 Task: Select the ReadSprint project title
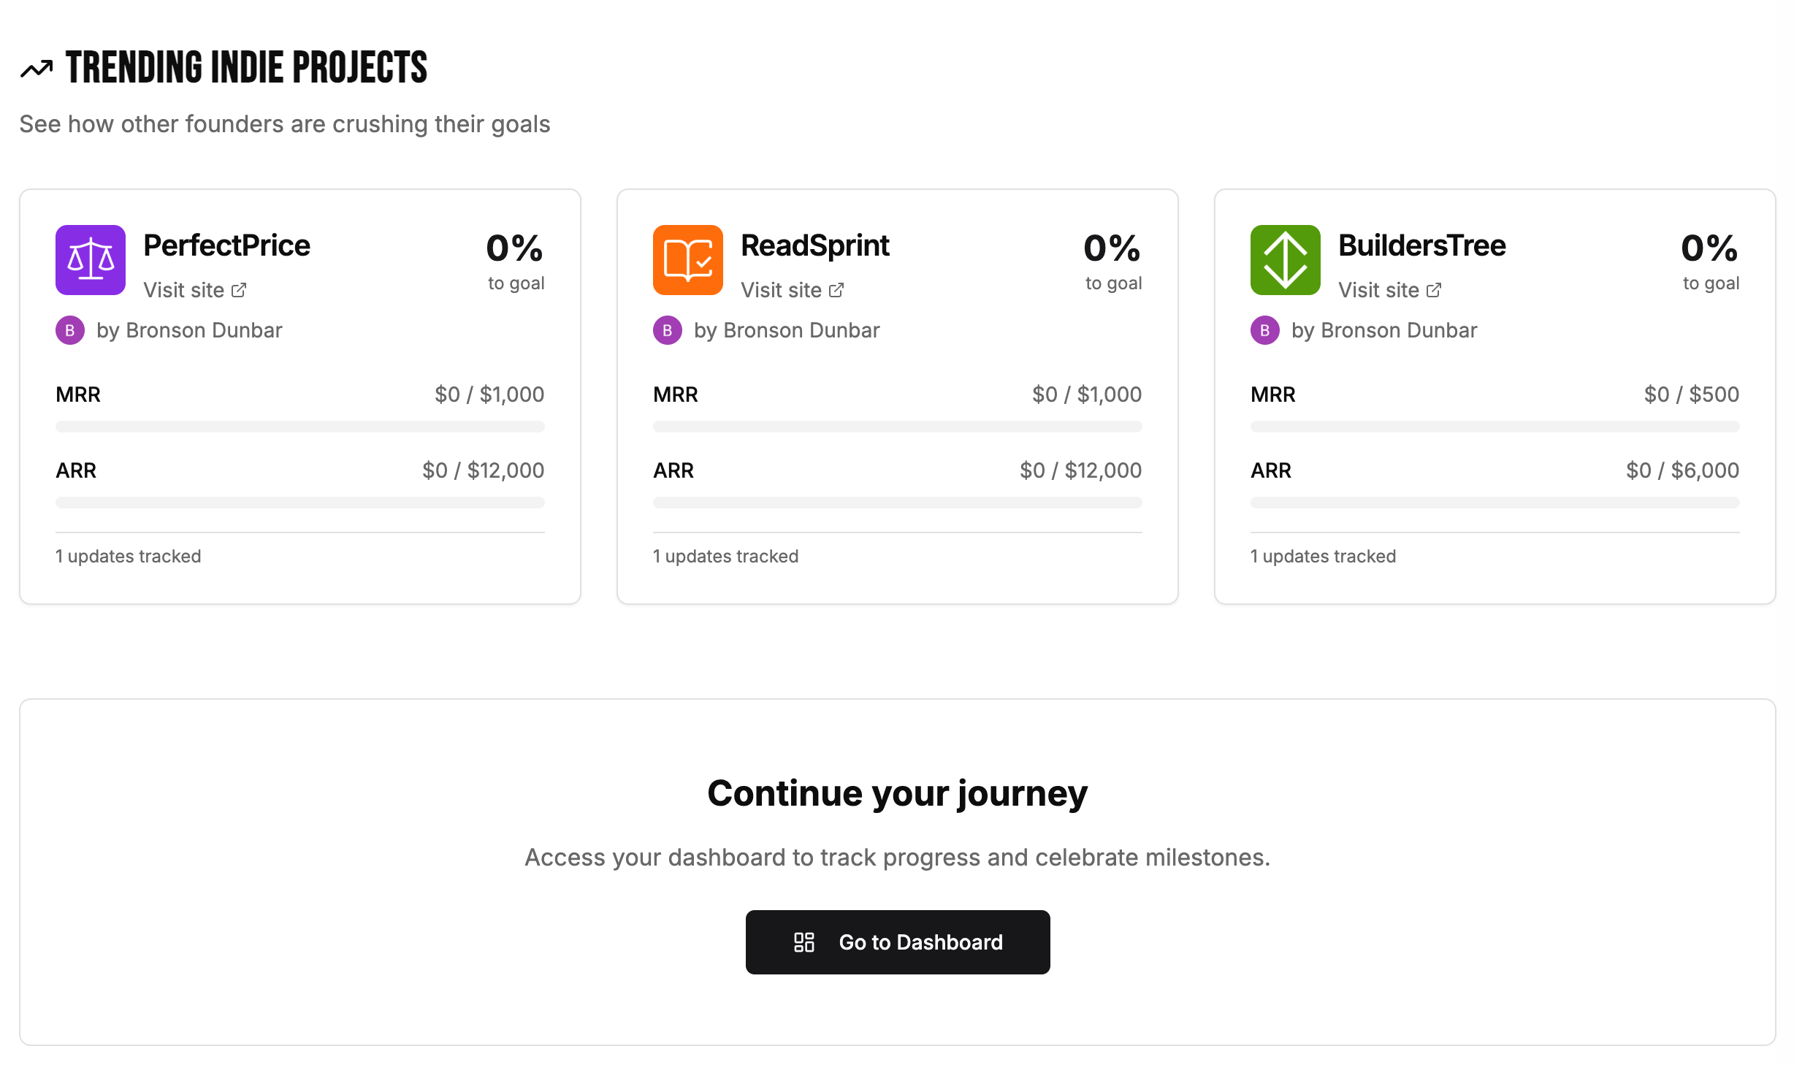point(815,245)
